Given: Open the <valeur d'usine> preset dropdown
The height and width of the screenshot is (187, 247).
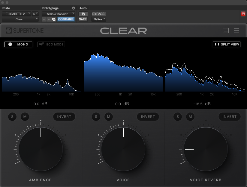Looking at the screenshot, I should pos(59,14).
